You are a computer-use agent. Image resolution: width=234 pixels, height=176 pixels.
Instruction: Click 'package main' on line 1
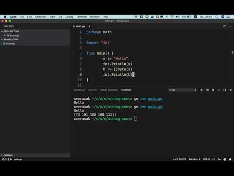tap(99, 32)
